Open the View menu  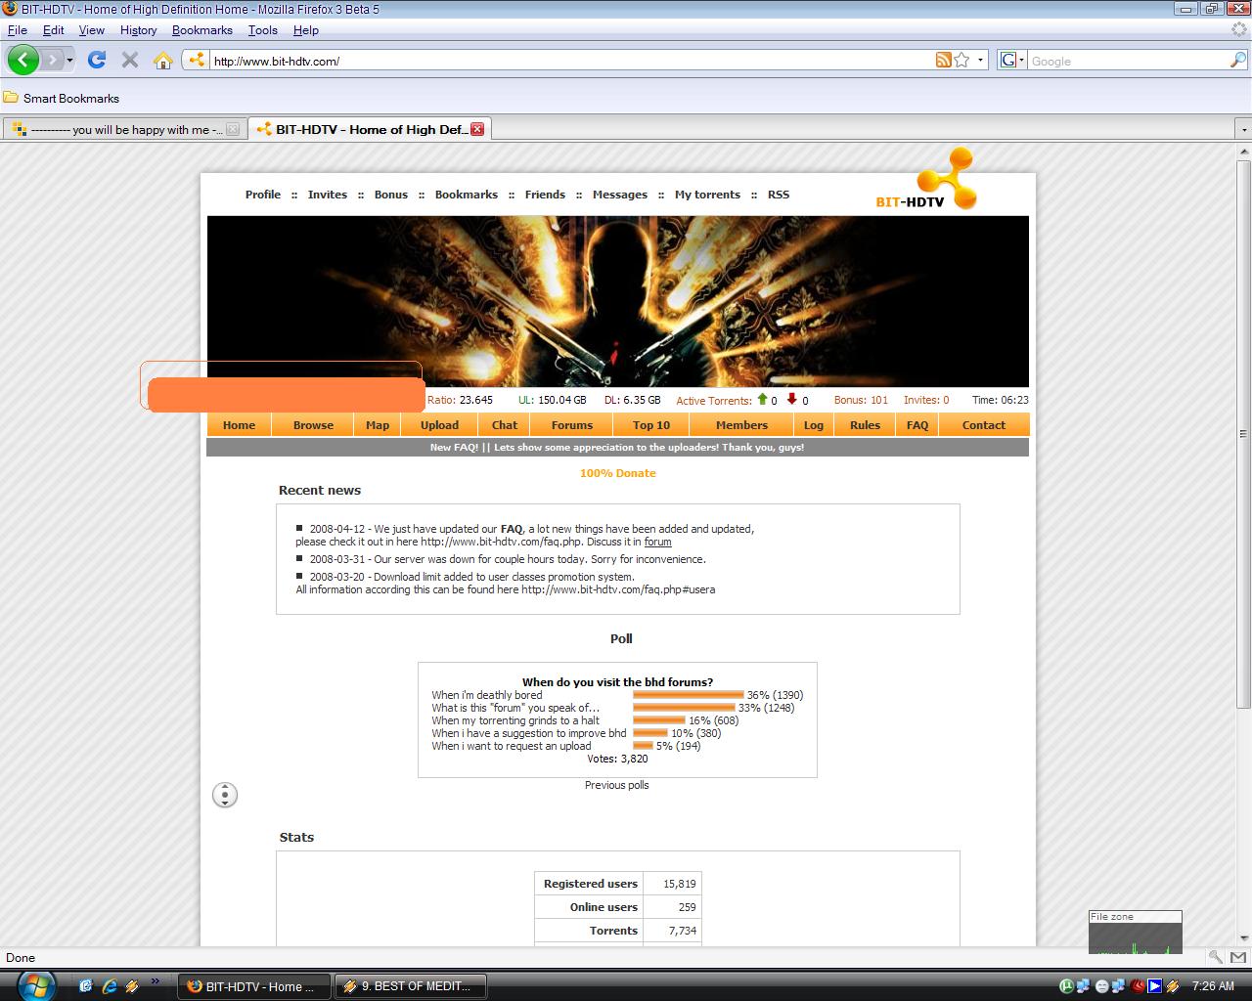(x=92, y=30)
